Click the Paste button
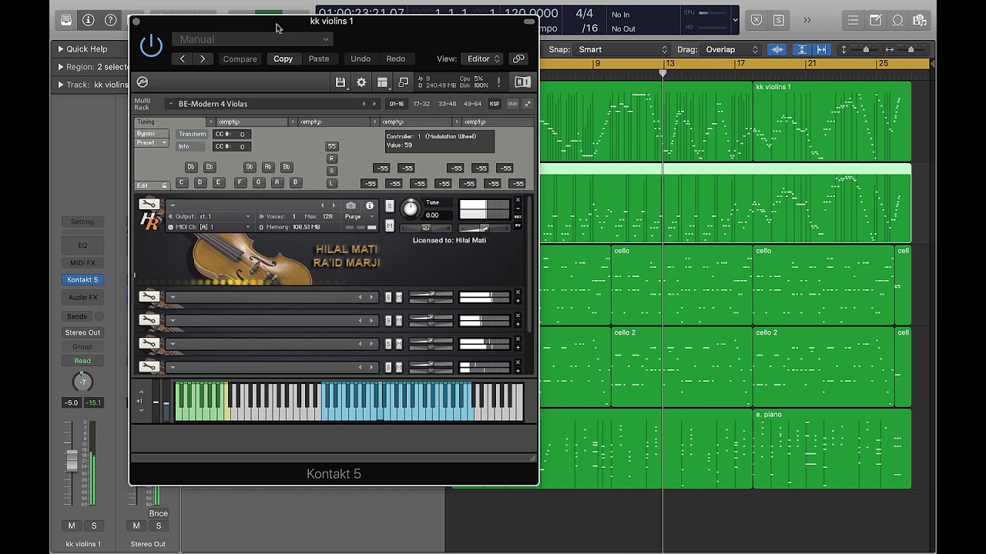This screenshot has width=986, height=554. click(319, 58)
